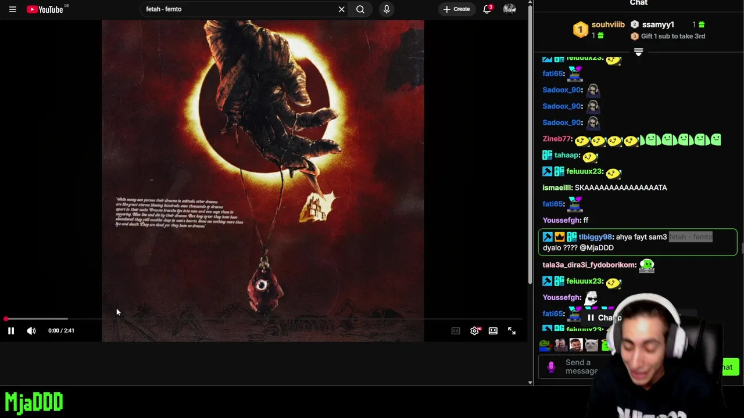
Task: Click the YouTube page vertical scrollbar
Action: click(x=530, y=145)
